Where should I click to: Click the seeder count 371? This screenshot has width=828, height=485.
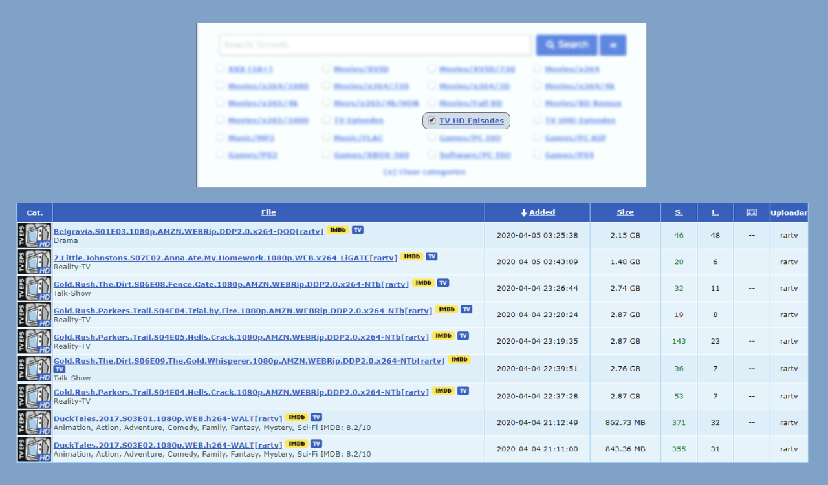click(679, 422)
